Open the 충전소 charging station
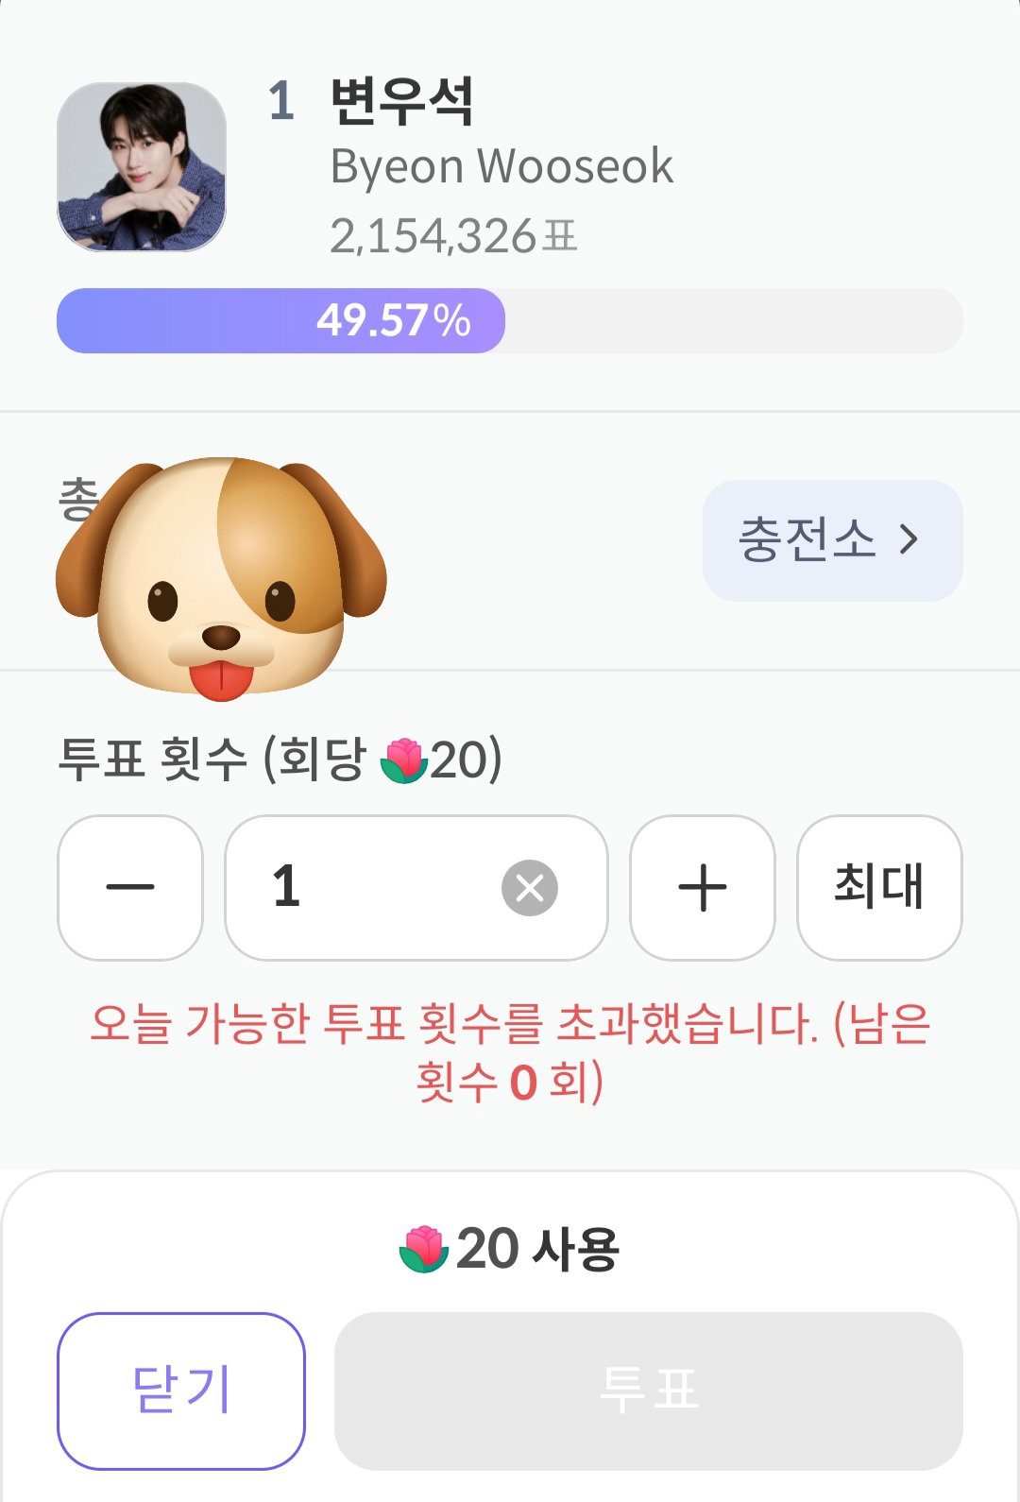 click(832, 540)
